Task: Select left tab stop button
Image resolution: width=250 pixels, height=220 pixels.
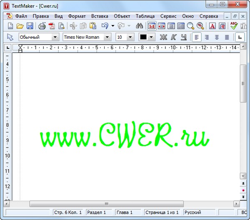Action: [x=240, y=37]
